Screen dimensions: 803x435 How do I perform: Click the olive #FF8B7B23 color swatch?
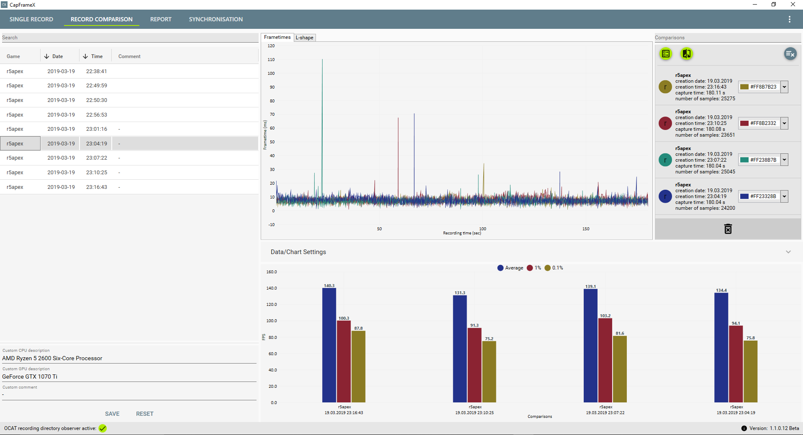(x=744, y=87)
